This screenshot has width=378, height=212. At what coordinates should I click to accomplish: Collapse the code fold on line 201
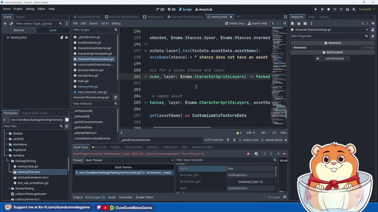(146, 77)
